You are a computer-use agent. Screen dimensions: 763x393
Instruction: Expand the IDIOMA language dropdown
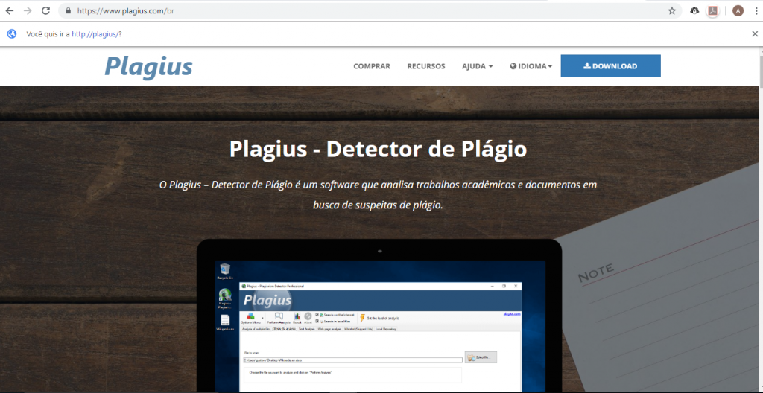(x=531, y=66)
